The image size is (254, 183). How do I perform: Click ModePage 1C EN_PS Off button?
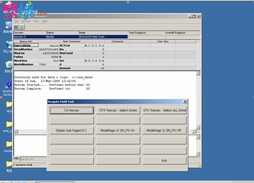coord(164,130)
